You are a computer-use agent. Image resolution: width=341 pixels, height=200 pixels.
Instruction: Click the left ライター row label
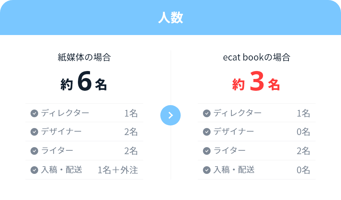click(x=57, y=151)
